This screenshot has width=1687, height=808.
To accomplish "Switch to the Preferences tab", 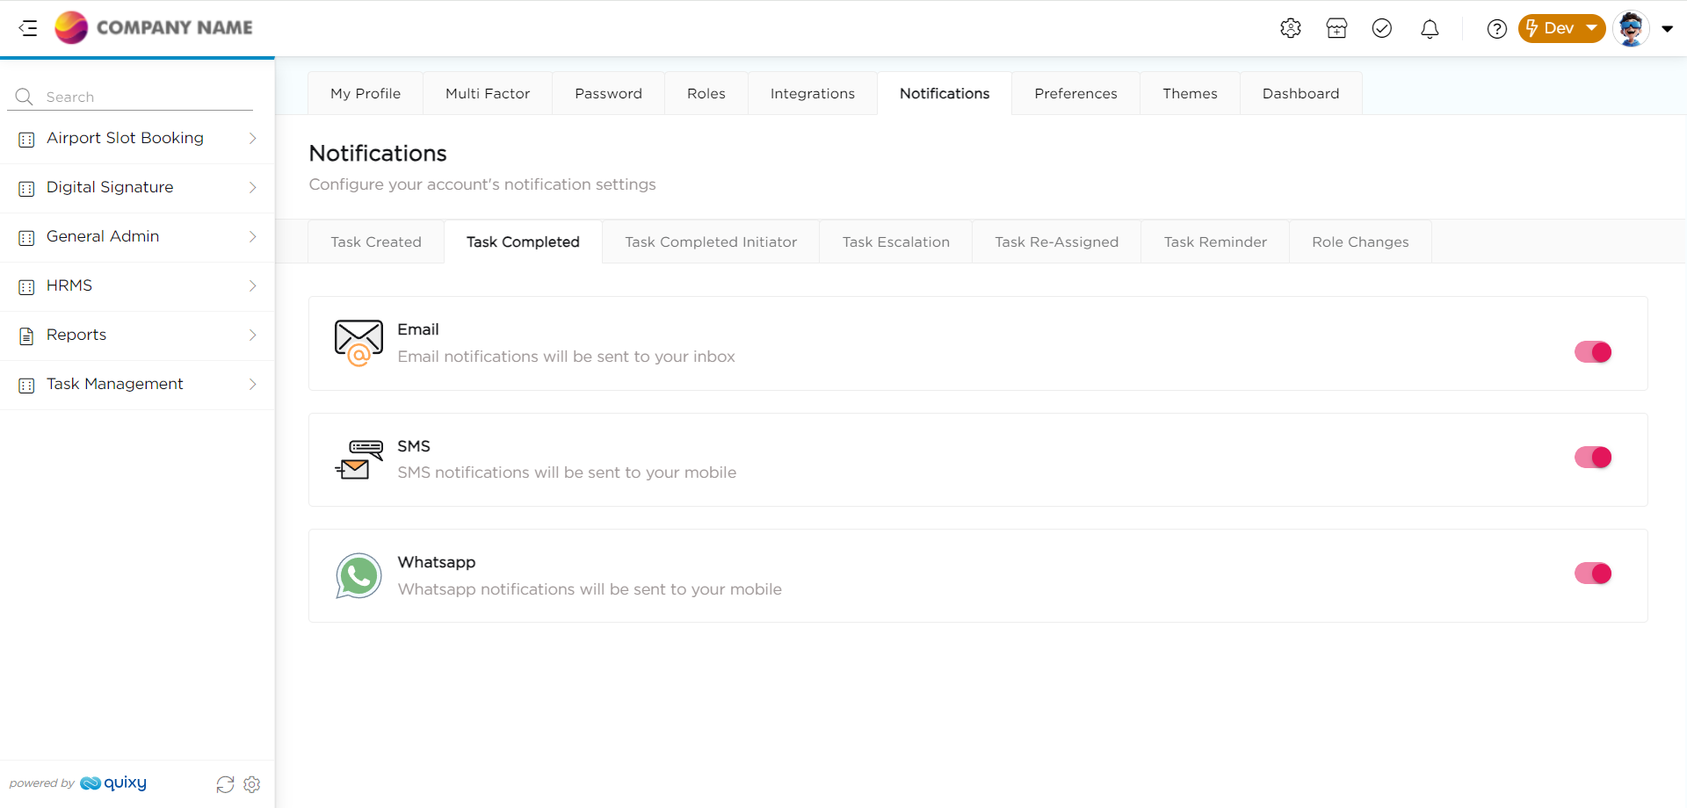I will coord(1075,93).
